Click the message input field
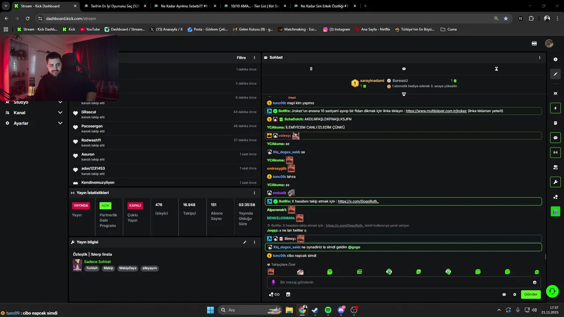 [x=404, y=282]
